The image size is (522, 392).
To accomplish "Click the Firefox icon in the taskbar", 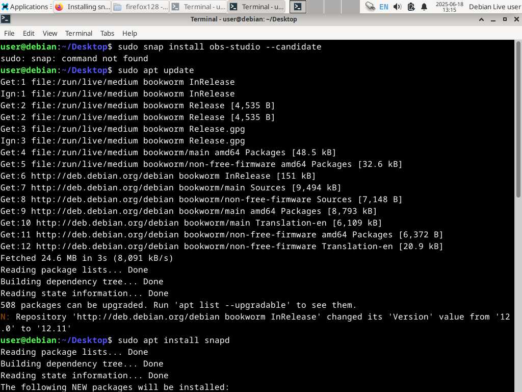I will coord(59,7).
